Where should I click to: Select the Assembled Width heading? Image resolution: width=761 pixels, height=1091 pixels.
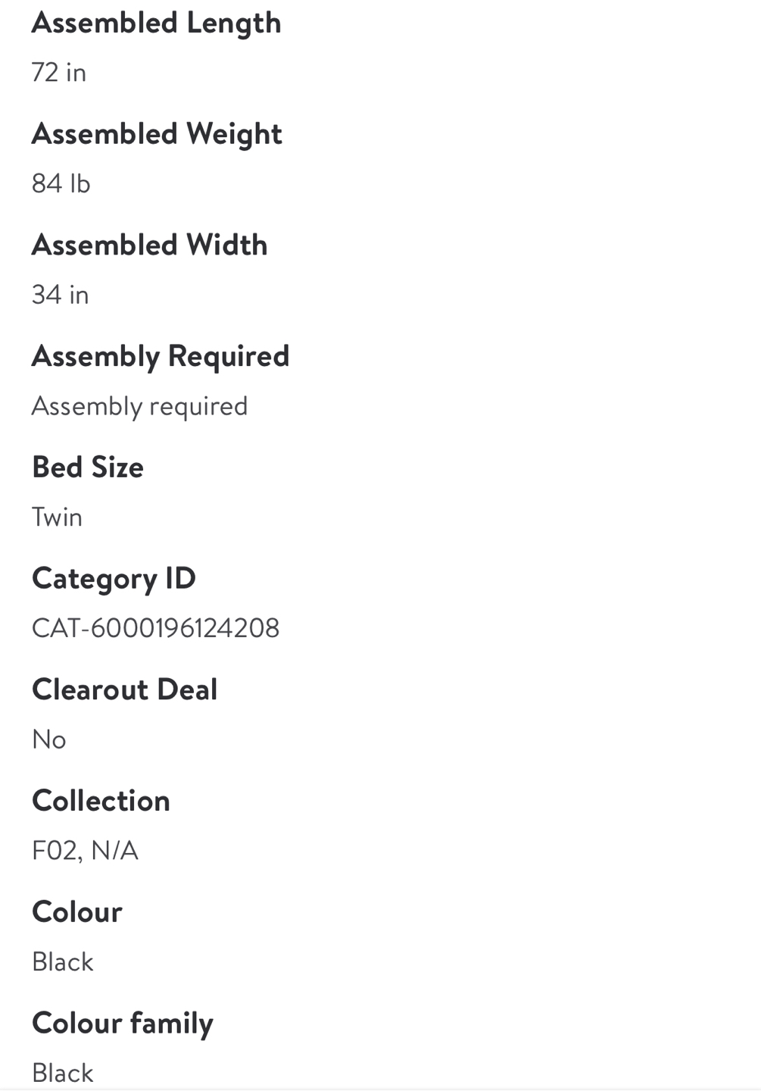point(150,245)
